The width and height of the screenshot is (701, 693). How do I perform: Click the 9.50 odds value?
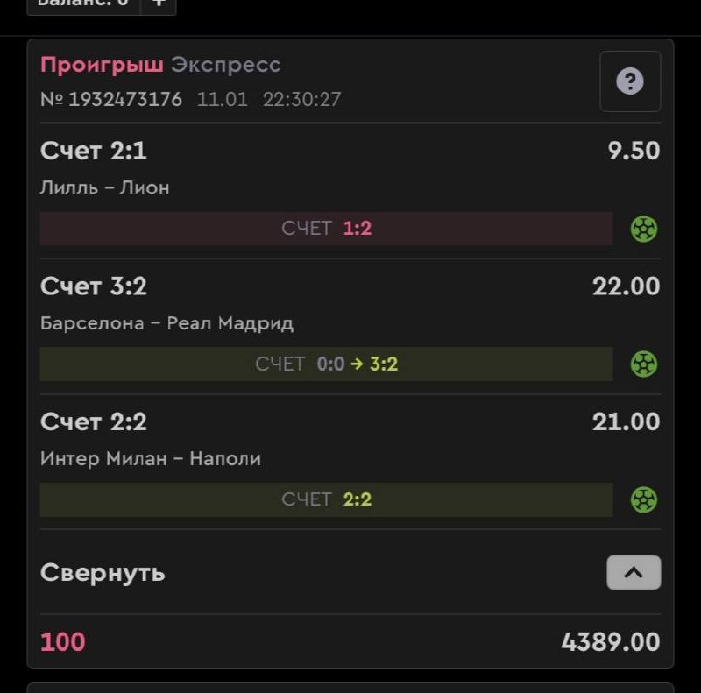click(634, 151)
